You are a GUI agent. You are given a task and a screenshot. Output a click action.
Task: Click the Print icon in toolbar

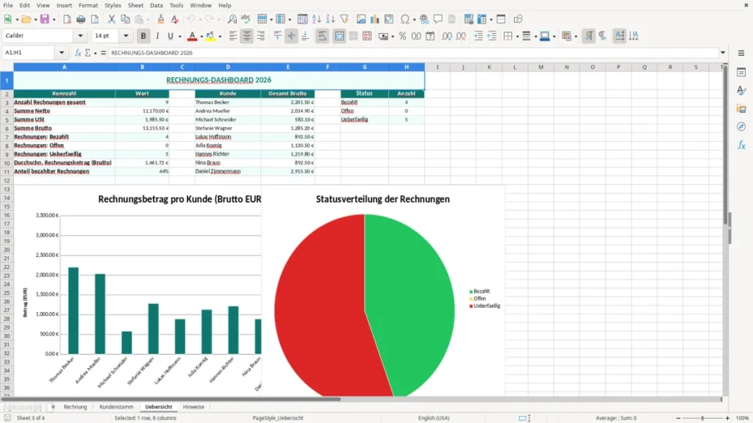pos(81,19)
